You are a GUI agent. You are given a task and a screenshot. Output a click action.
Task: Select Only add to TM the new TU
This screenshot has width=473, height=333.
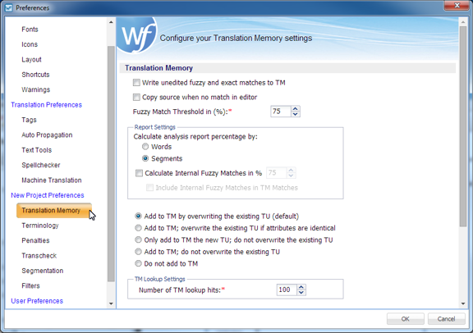pyautogui.click(x=138, y=239)
